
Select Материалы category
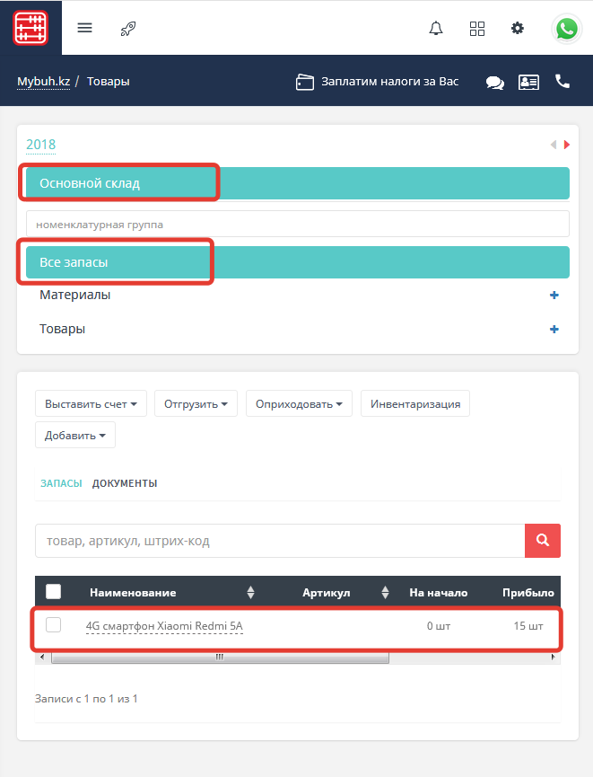74,295
